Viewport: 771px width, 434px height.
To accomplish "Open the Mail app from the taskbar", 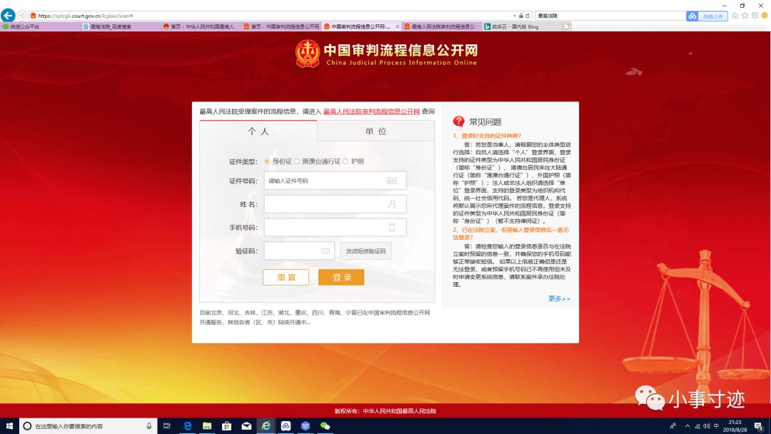I will pyautogui.click(x=246, y=426).
